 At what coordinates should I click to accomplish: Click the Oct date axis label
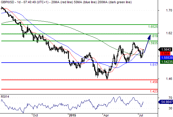tap(35, 115)
